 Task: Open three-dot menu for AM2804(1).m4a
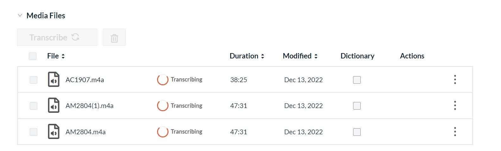click(455, 106)
